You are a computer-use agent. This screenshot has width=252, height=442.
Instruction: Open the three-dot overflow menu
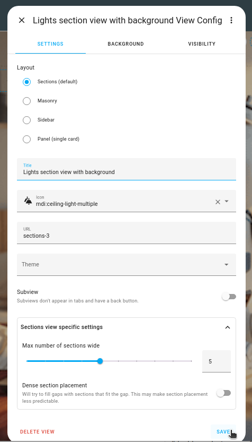point(231,20)
